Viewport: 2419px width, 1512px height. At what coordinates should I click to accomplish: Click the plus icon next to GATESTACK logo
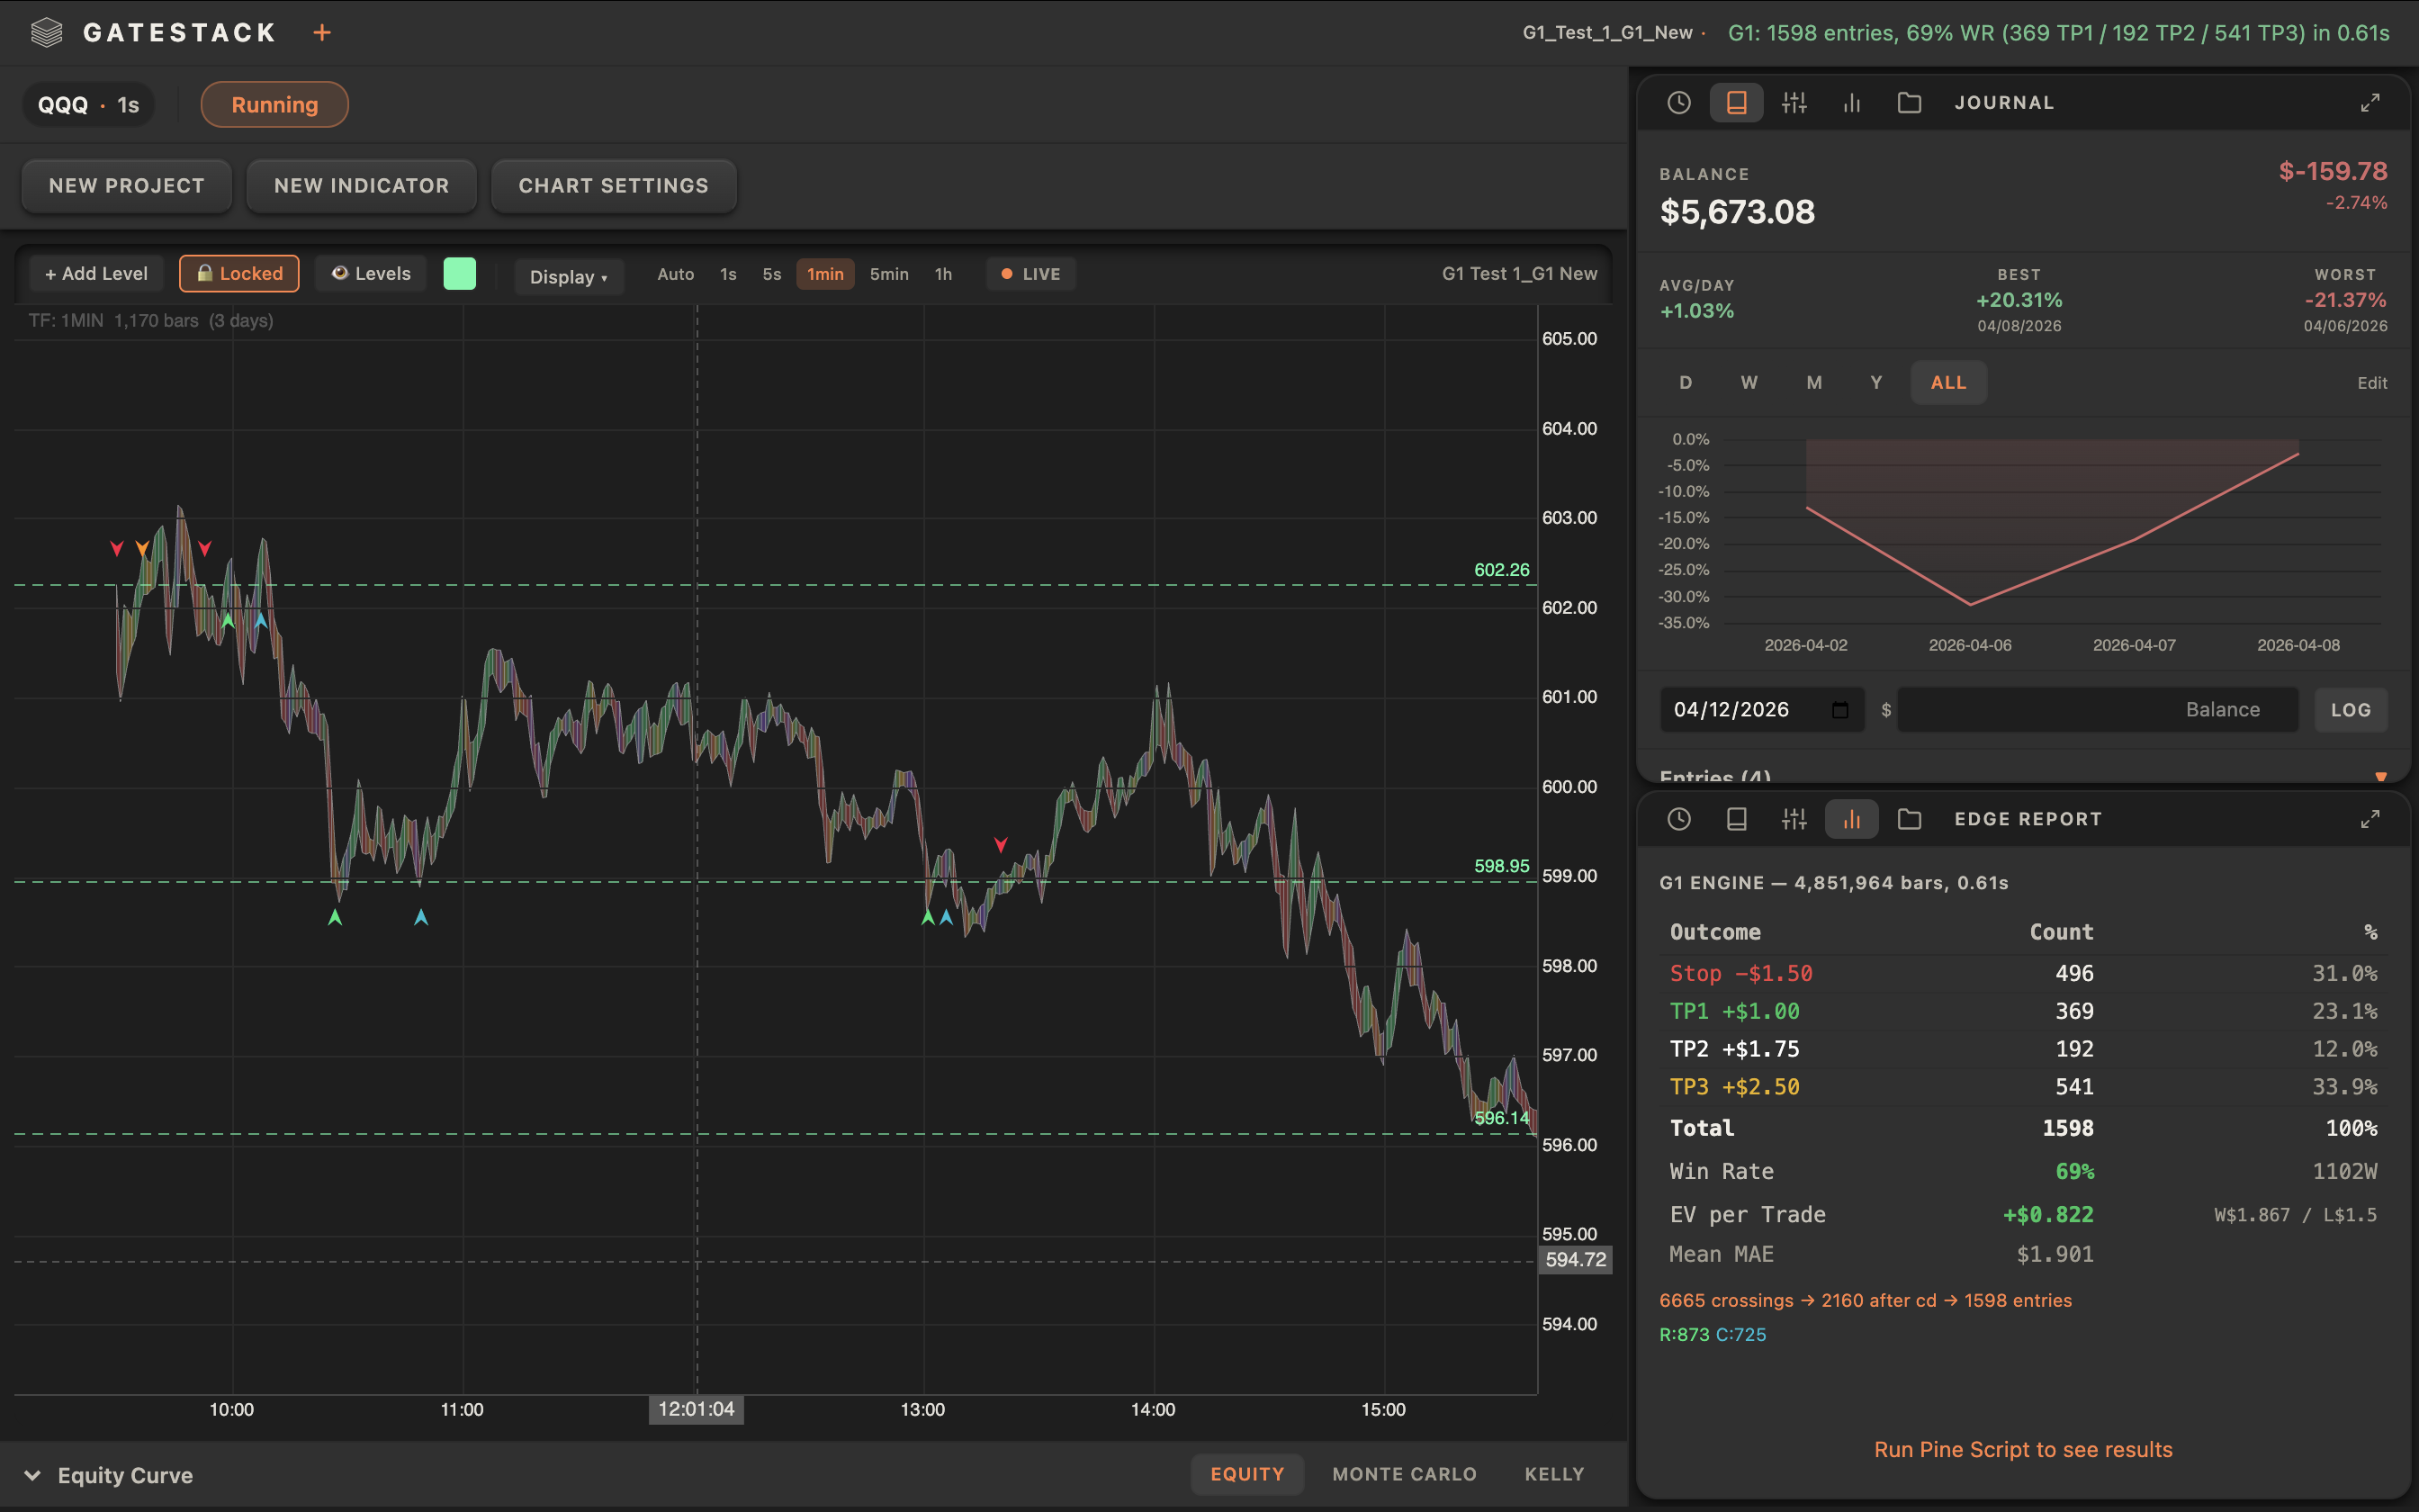[x=322, y=32]
